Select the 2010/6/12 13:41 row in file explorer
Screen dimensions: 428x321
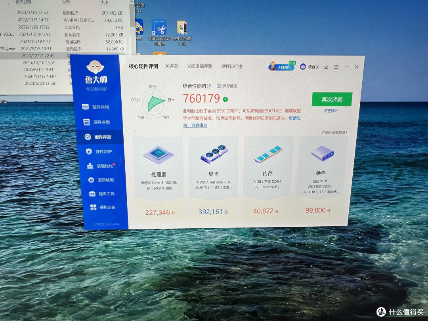(36, 70)
